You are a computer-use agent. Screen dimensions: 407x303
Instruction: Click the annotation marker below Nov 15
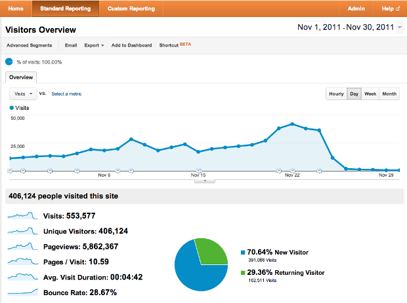point(199,170)
